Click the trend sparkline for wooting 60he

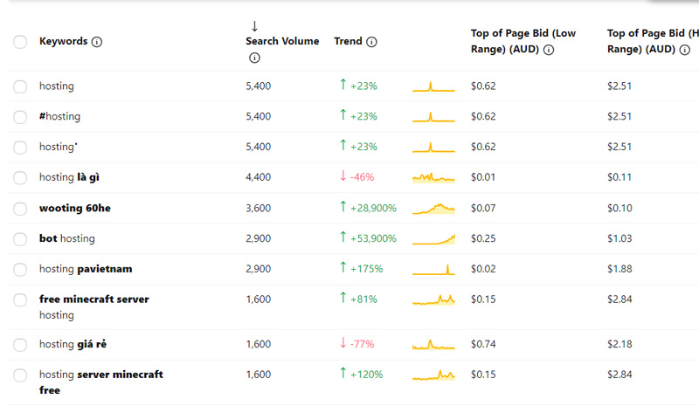point(434,208)
